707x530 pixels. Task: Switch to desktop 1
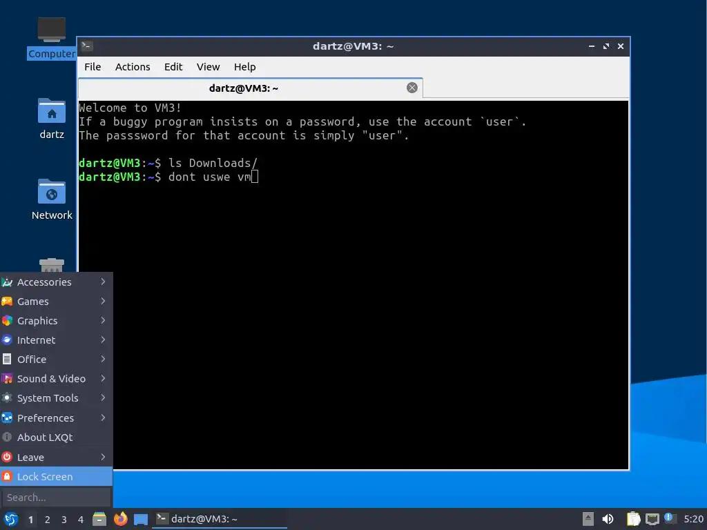pyautogui.click(x=30, y=520)
